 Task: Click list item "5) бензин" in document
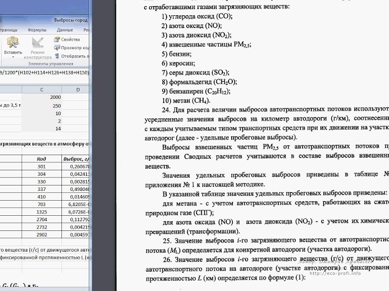click(x=176, y=54)
